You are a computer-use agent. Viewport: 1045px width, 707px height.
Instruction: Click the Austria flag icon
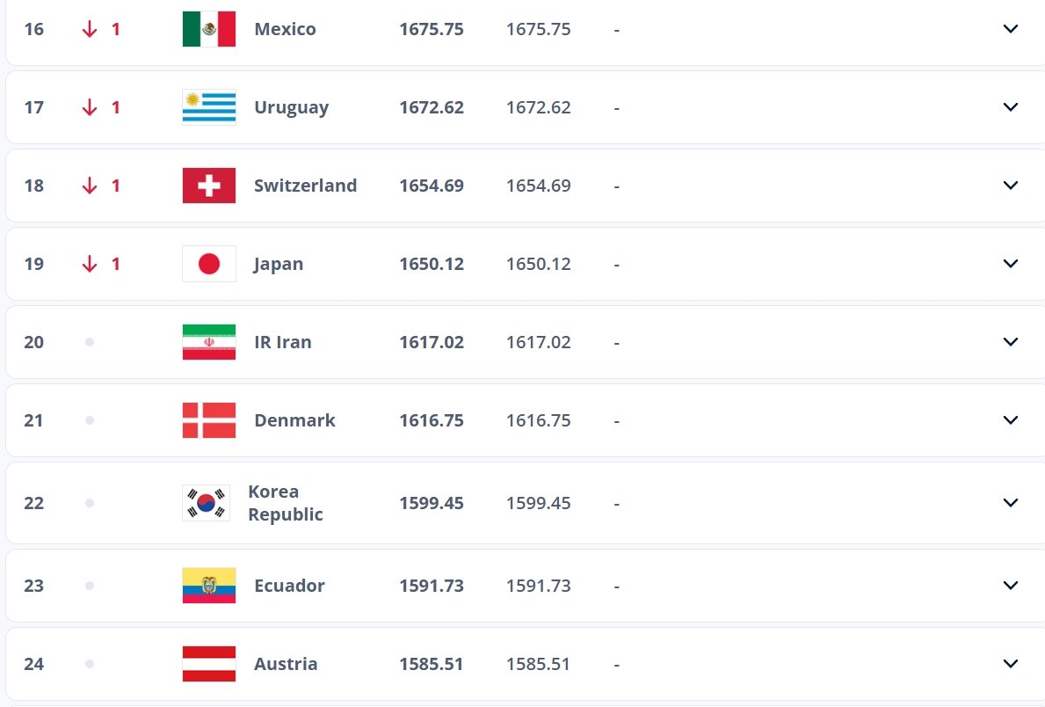(x=208, y=664)
